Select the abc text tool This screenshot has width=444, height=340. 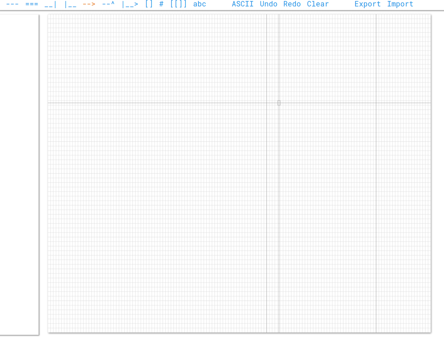pos(199,4)
